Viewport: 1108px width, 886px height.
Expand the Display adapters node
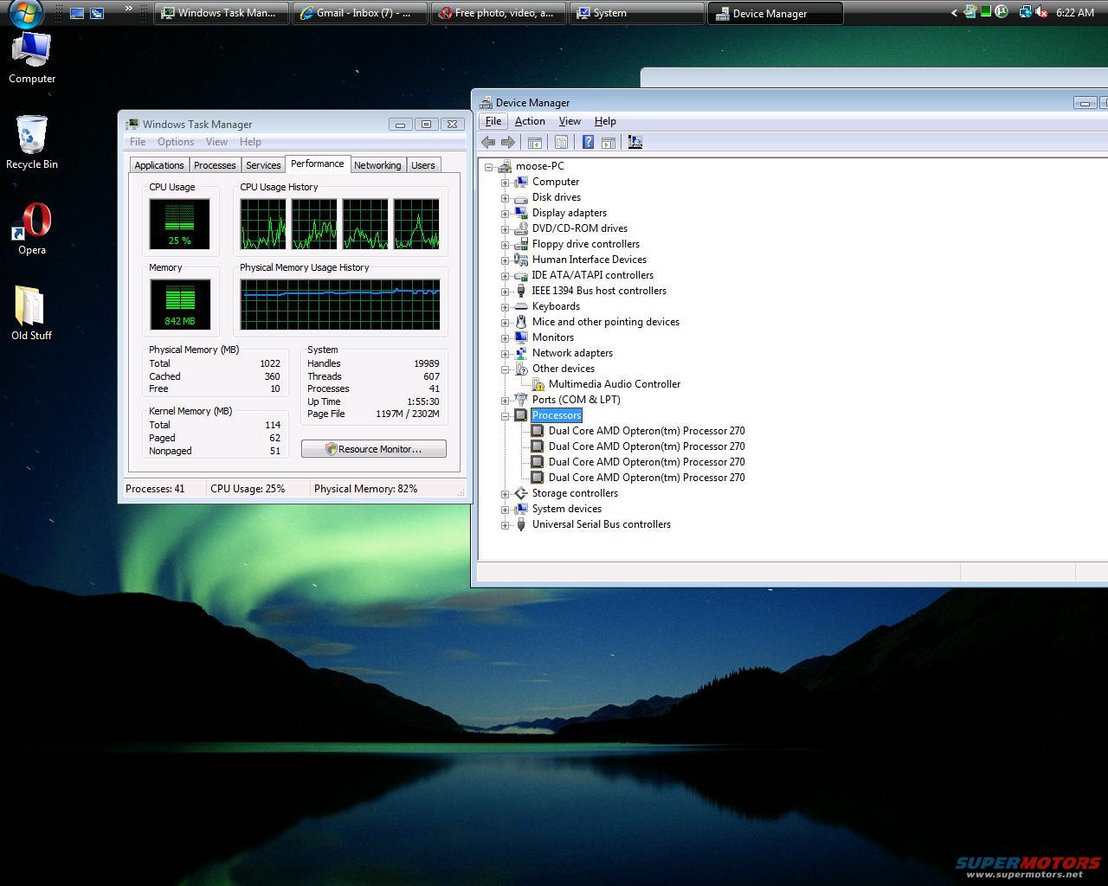[505, 213]
